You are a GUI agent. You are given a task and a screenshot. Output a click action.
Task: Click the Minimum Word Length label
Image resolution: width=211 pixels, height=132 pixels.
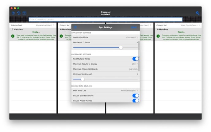(x=82, y=74)
